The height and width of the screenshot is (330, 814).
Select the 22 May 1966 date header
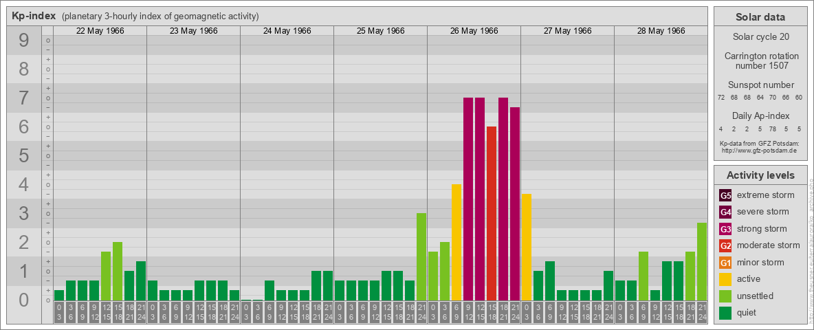click(x=100, y=31)
